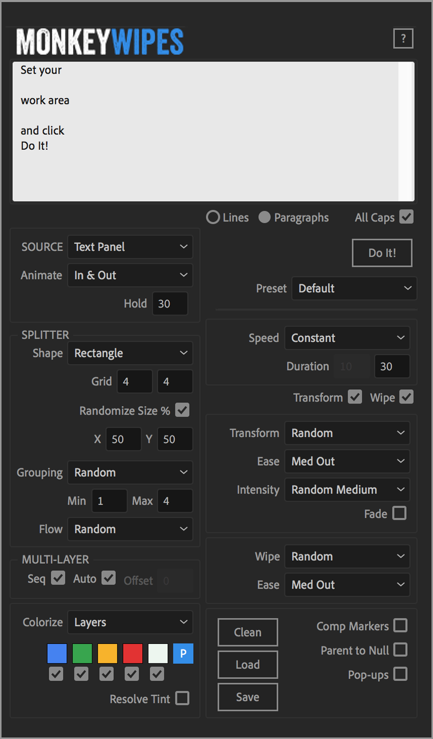Image resolution: width=433 pixels, height=739 pixels.
Task: Click the MonkeyWipes logo
Action: point(100,42)
